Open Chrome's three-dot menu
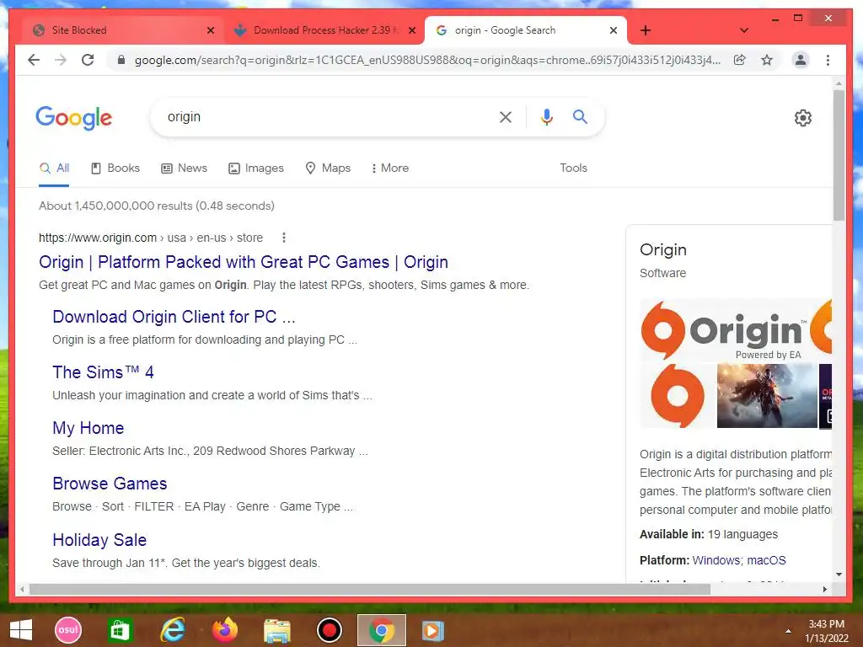 [828, 60]
